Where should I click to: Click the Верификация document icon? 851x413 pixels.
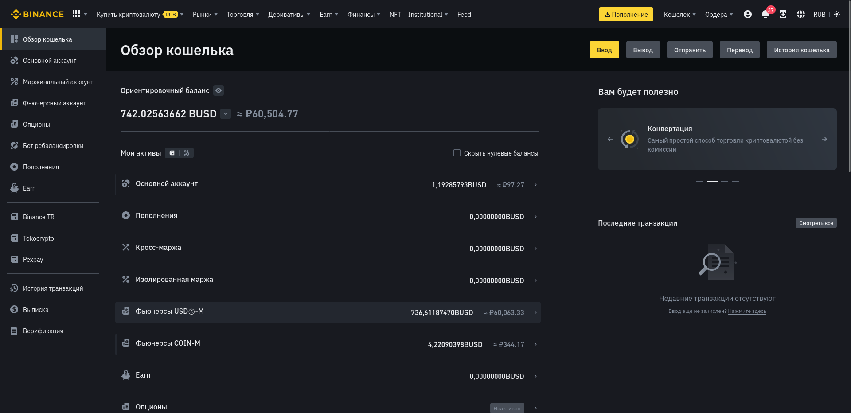[x=14, y=331]
